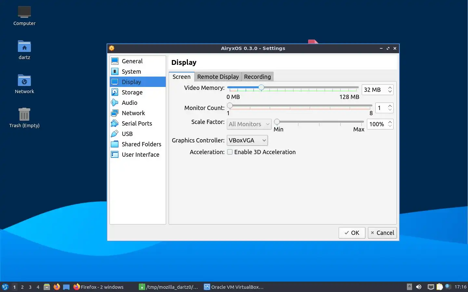
Task: Open the USB plug icon category
Action: 115,134
